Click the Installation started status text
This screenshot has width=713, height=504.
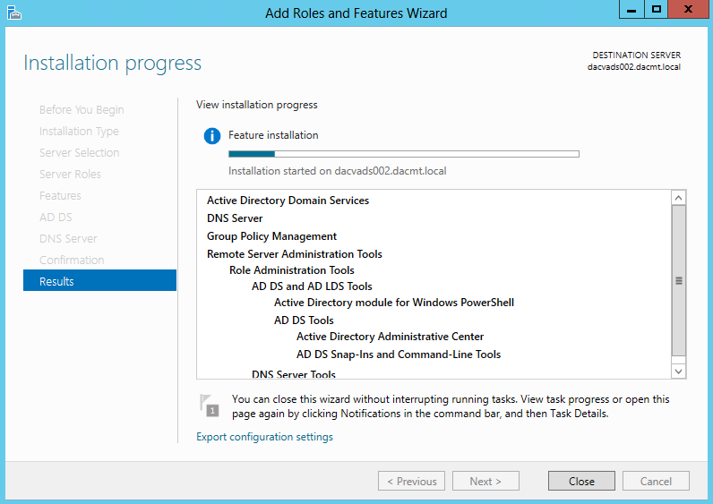pos(338,171)
